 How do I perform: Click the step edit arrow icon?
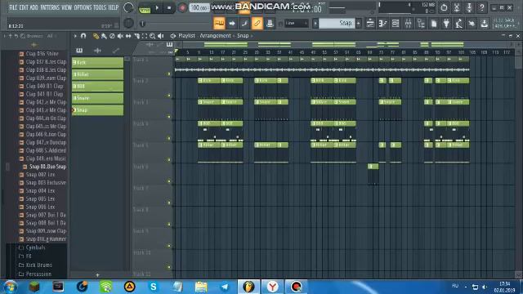(x=232, y=24)
